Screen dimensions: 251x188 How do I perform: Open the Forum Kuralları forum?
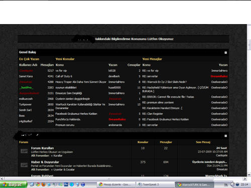tap(42, 148)
